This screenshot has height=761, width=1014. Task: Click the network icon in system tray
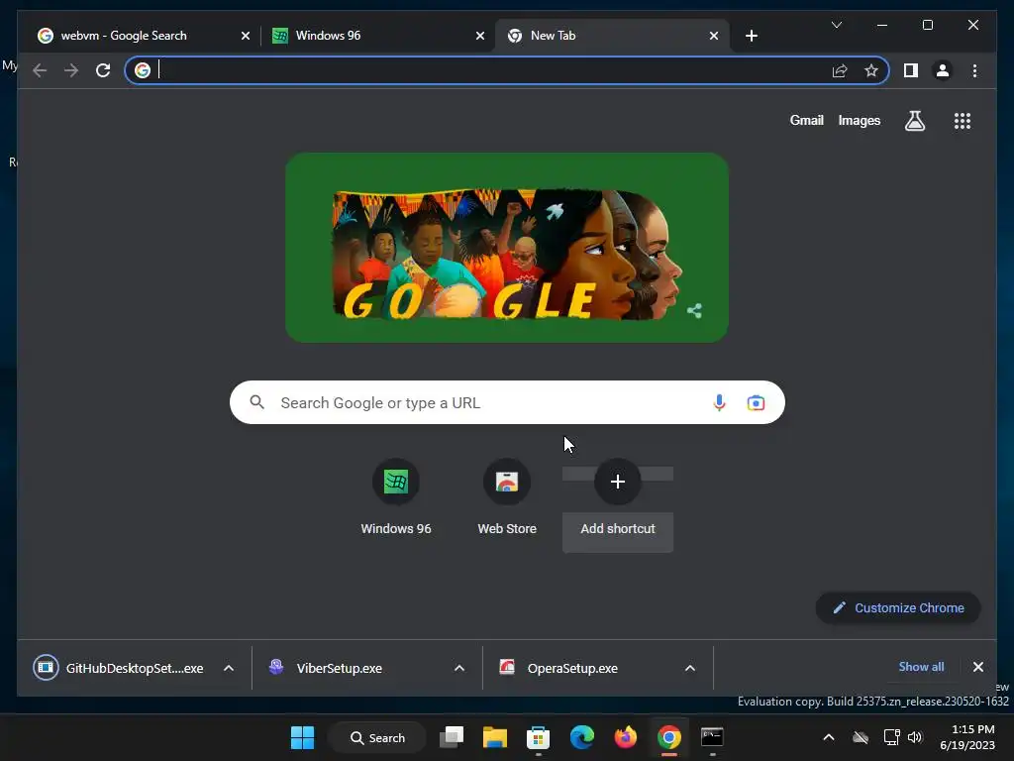click(892, 737)
